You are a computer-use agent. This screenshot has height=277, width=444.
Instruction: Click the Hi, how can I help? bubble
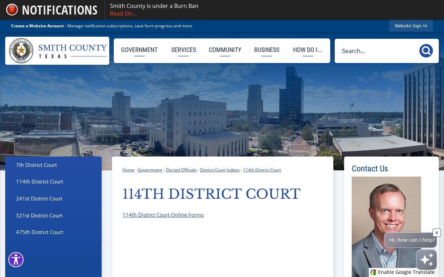click(410, 240)
